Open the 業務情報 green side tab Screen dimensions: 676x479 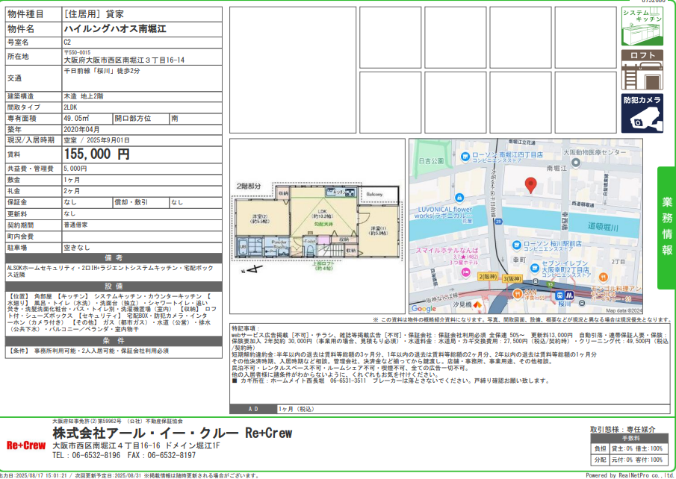tap(666, 227)
